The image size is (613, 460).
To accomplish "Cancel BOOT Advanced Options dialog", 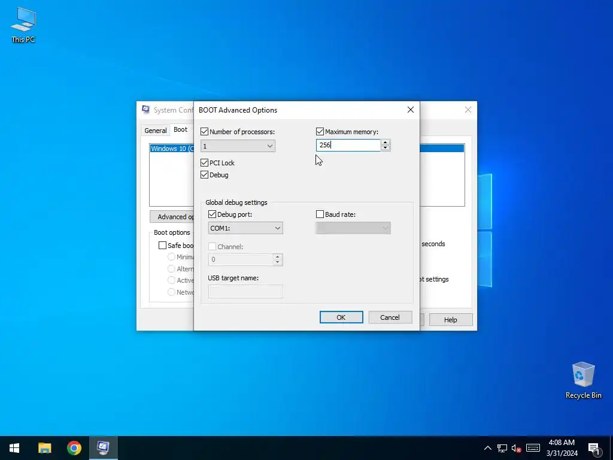I will click(x=390, y=317).
